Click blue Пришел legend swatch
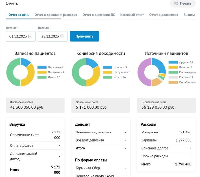Viewport: 200px width, 177px height. [x=107, y=67]
